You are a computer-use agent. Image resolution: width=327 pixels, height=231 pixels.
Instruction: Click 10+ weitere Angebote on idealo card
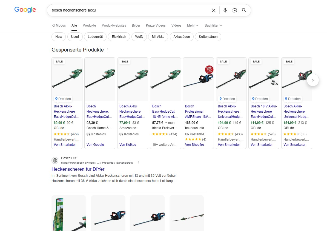tap(165, 145)
